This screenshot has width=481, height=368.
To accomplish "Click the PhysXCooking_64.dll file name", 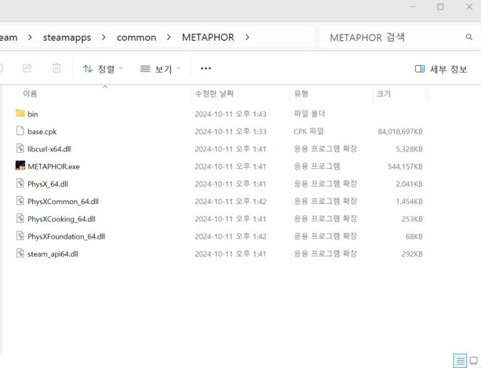I will (61, 219).
